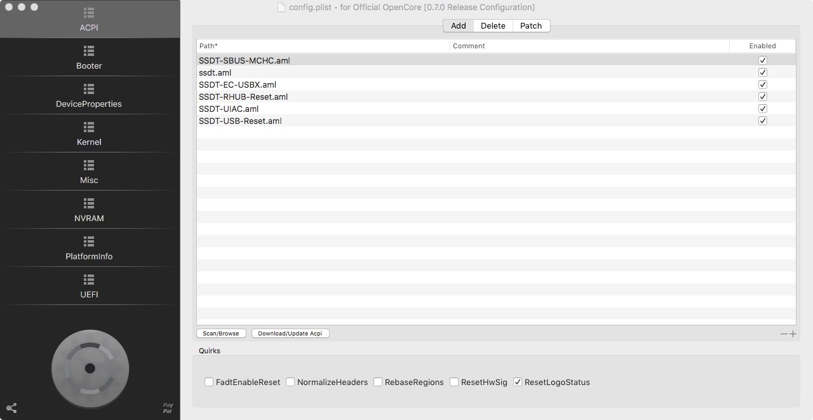Open the Kernel section in sidebar
Image resolution: width=813 pixels, height=420 pixels.
89,134
